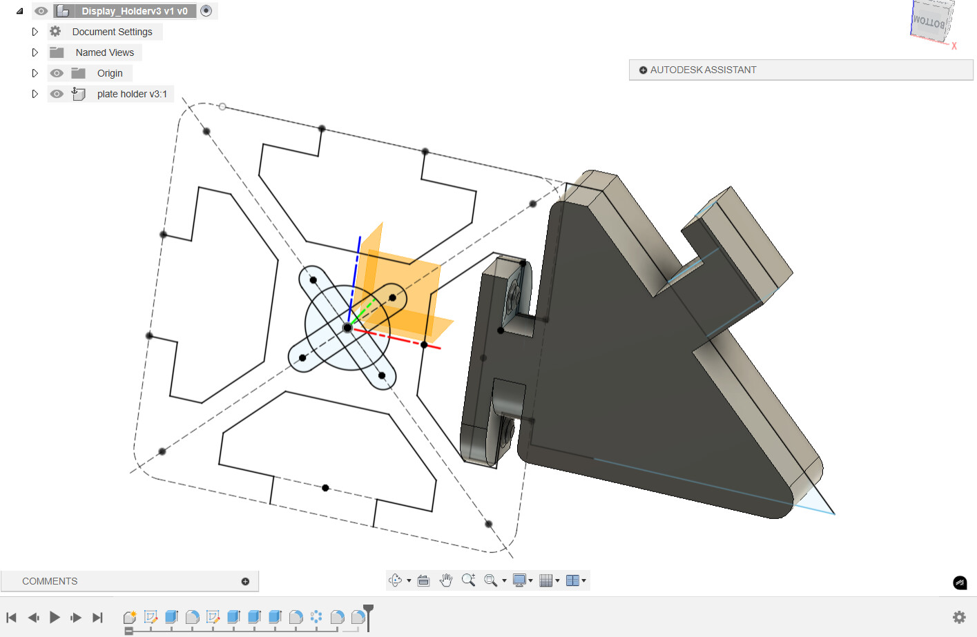Select the first extrude feature in timeline
Viewport: 977px width, 637px height.
(x=171, y=617)
